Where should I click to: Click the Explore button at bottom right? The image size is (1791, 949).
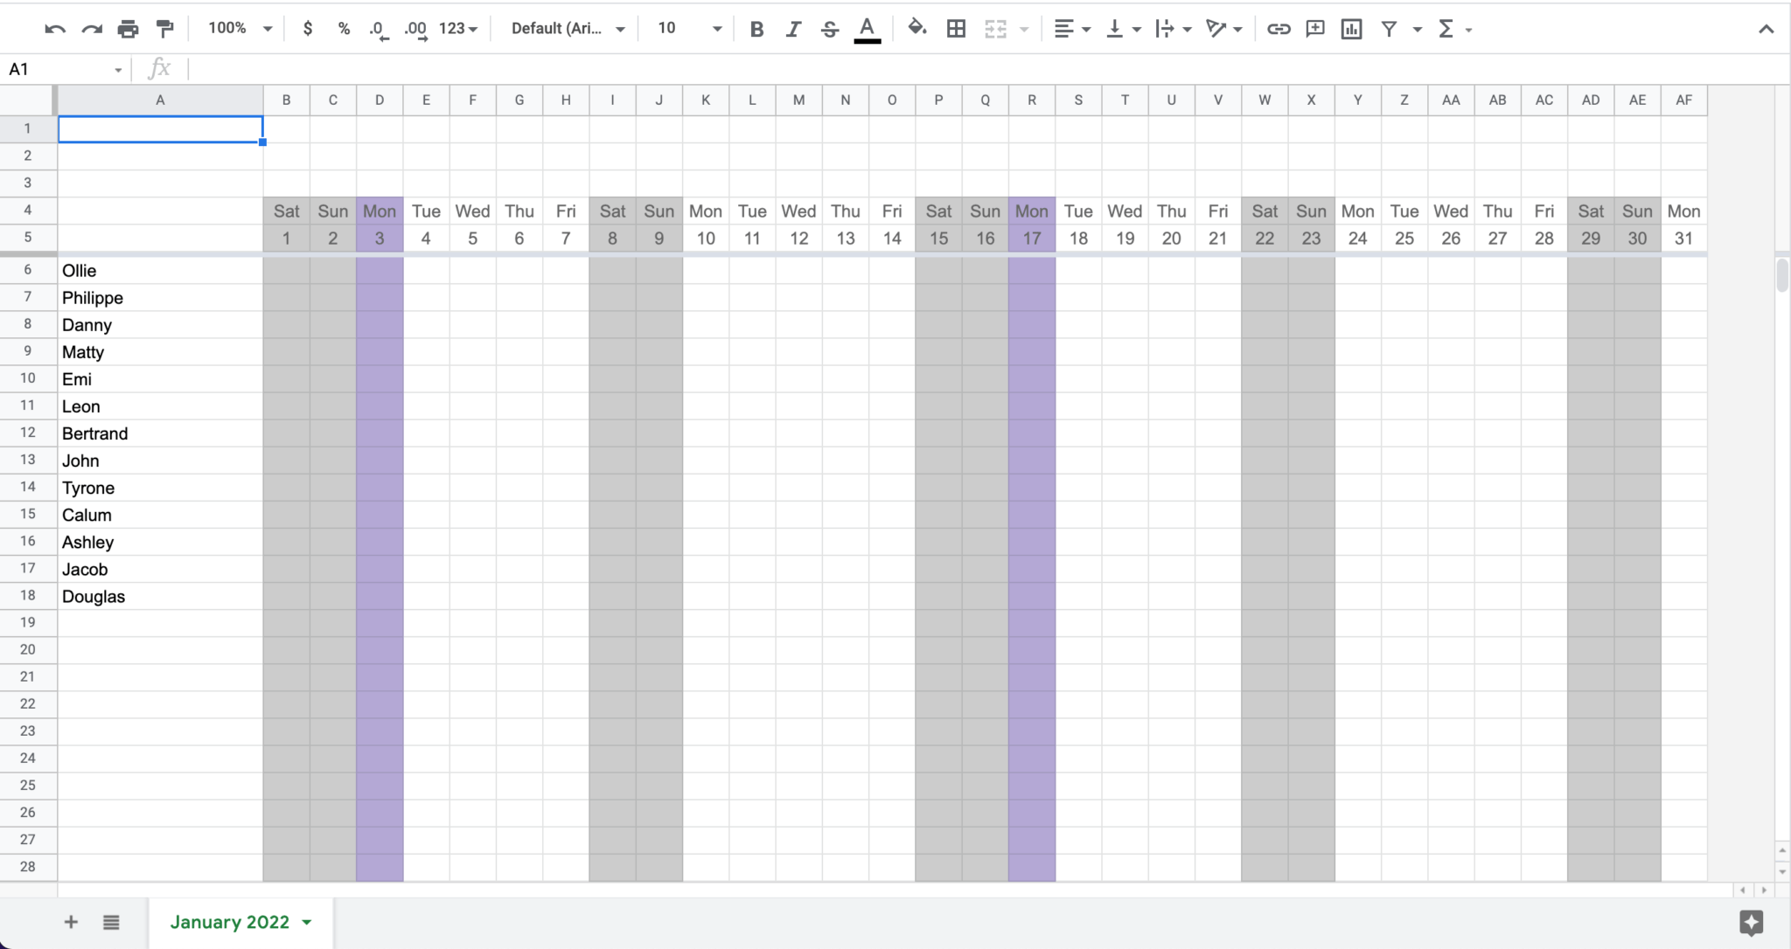(1751, 922)
